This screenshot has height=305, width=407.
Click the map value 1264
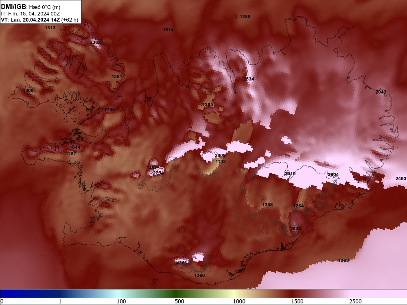coord(298,206)
